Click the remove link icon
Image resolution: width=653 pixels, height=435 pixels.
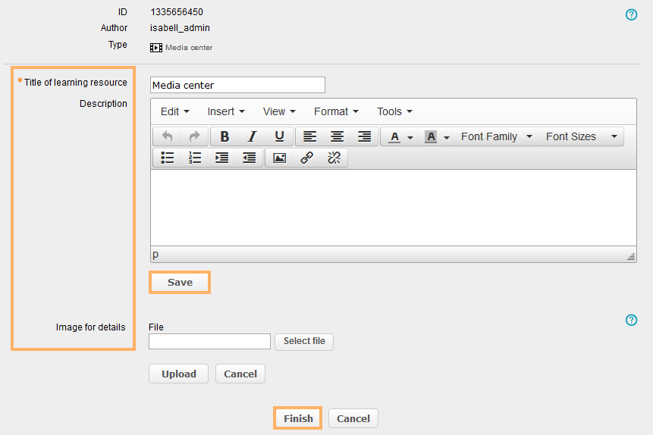(334, 158)
